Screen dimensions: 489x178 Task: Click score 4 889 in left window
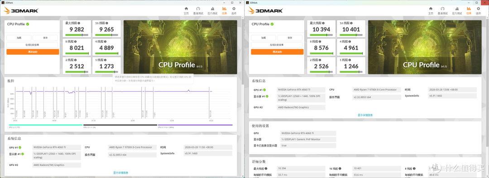[x=107, y=48]
